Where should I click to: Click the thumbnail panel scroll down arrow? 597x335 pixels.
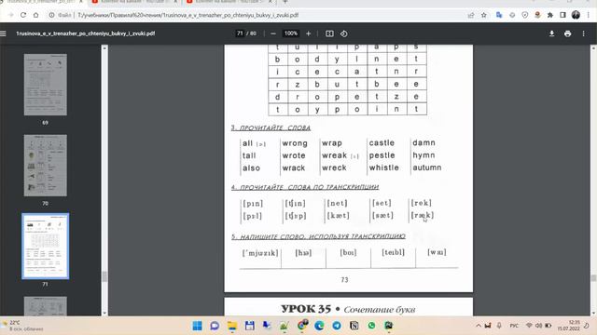click(104, 313)
